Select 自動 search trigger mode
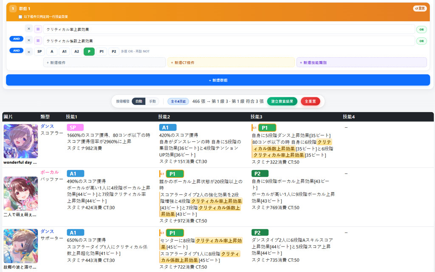 point(139,101)
